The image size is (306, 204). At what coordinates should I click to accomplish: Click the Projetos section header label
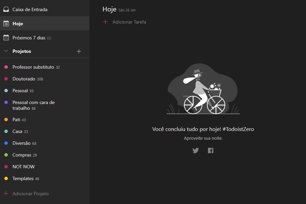click(x=22, y=51)
